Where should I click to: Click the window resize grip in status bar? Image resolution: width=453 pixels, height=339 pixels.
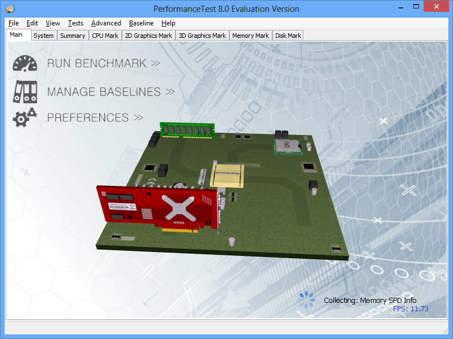(x=445, y=331)
